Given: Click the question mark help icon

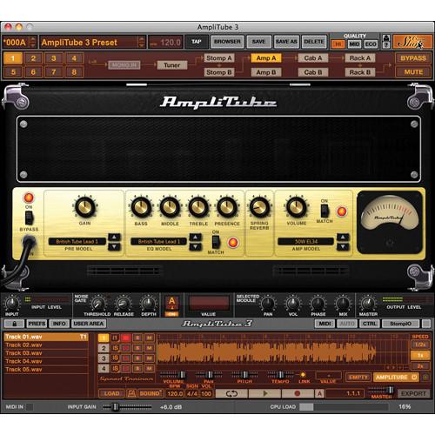Looking at the screenshot, I should pos(386,45).
